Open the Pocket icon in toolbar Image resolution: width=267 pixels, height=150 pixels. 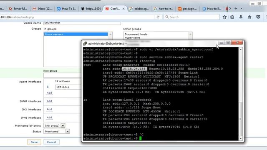click(258, 17)
